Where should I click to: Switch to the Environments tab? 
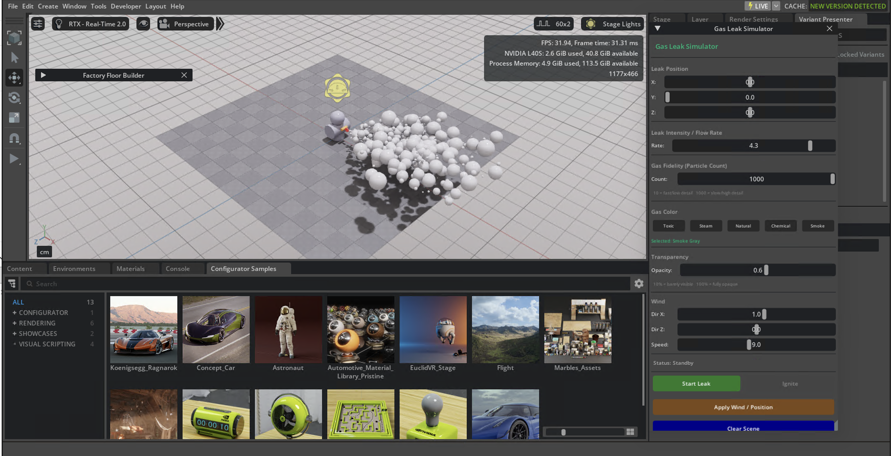74,269
